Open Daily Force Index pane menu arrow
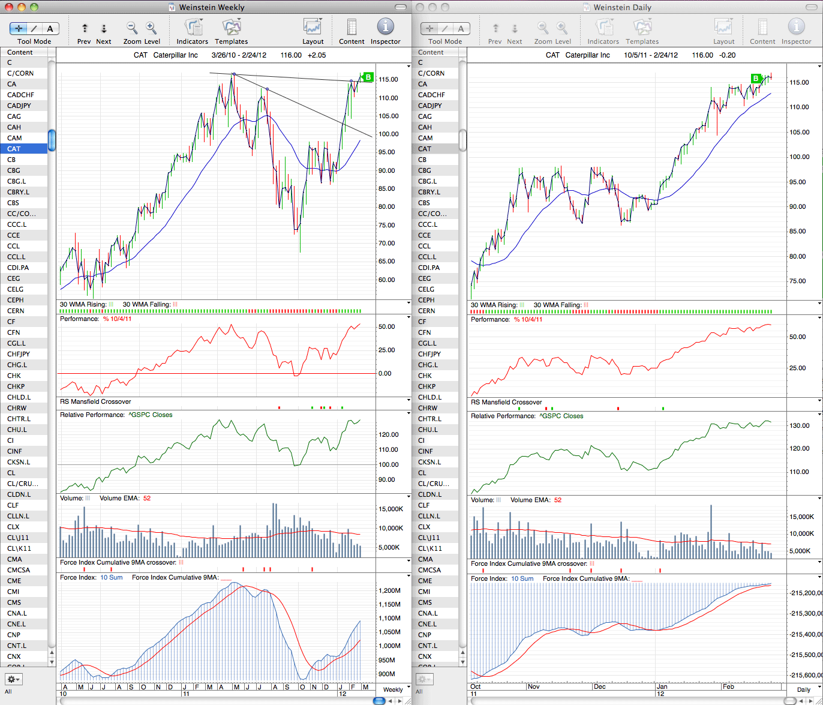Image resolution: width=823 pixels, height=705 pixels. [820, 577]
